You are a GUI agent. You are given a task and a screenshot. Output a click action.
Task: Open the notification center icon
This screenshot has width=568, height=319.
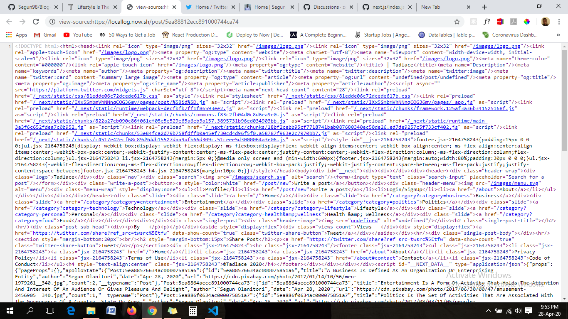[x=528, y=310]
